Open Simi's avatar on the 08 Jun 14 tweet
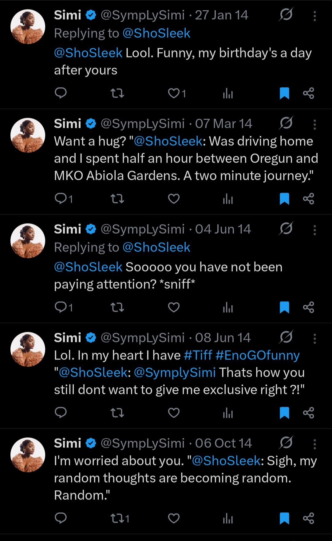Image resolution: width=332 pixels, height=541 pixels. (x=28, y=349)
